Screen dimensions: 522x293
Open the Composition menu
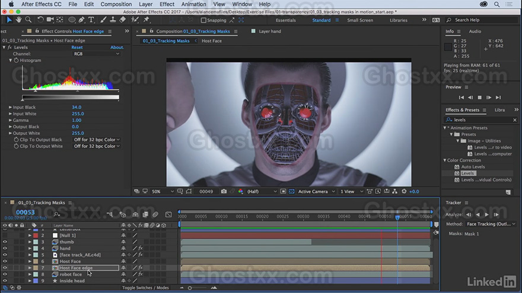click(116, 4)
